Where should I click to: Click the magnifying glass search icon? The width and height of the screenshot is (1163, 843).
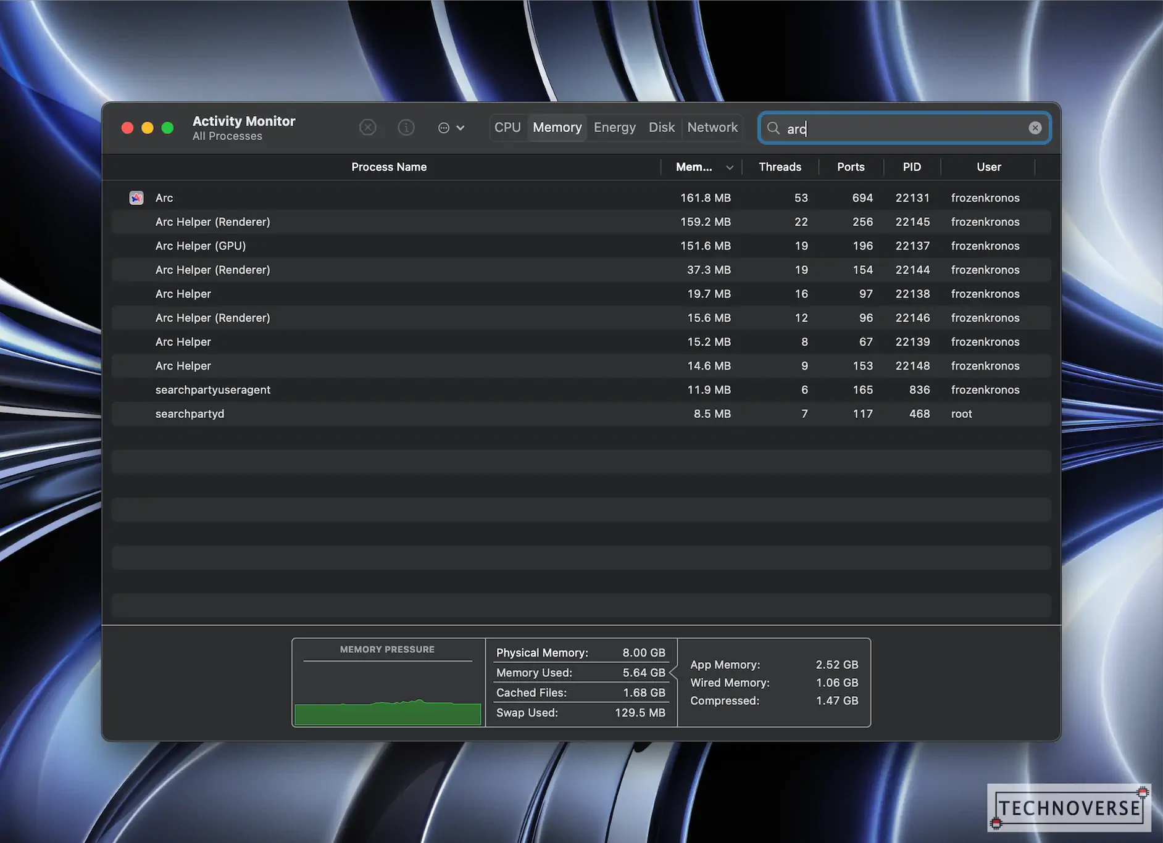point(773,128)
